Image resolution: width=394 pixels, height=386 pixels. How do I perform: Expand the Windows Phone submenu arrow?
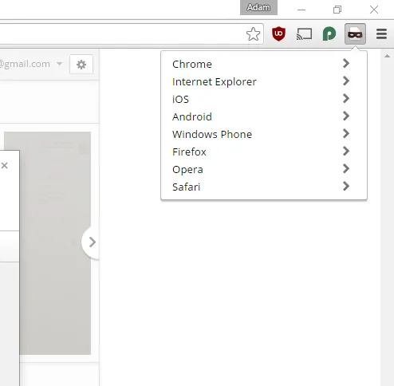346,133
